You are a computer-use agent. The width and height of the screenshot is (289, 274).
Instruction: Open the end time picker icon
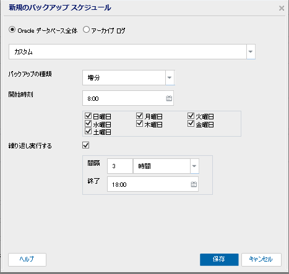tap(194, 184)
